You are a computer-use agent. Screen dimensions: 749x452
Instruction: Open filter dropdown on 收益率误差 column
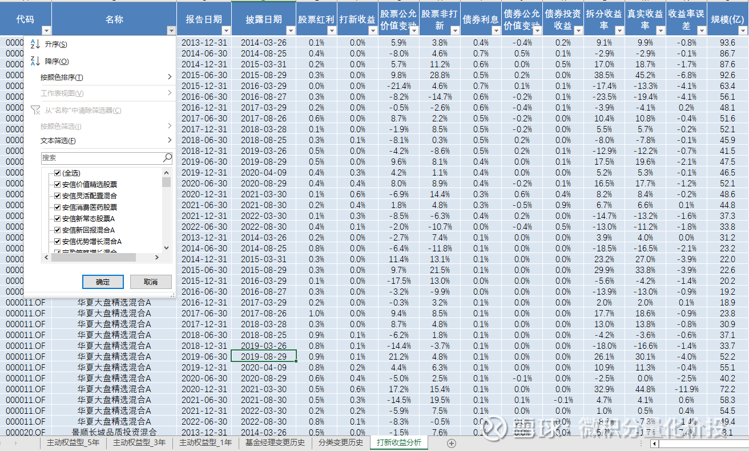point(702,31)
